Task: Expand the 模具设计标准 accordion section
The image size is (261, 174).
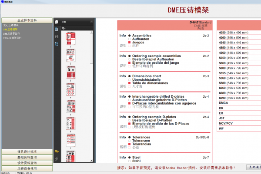Action: tap(27, 151)
